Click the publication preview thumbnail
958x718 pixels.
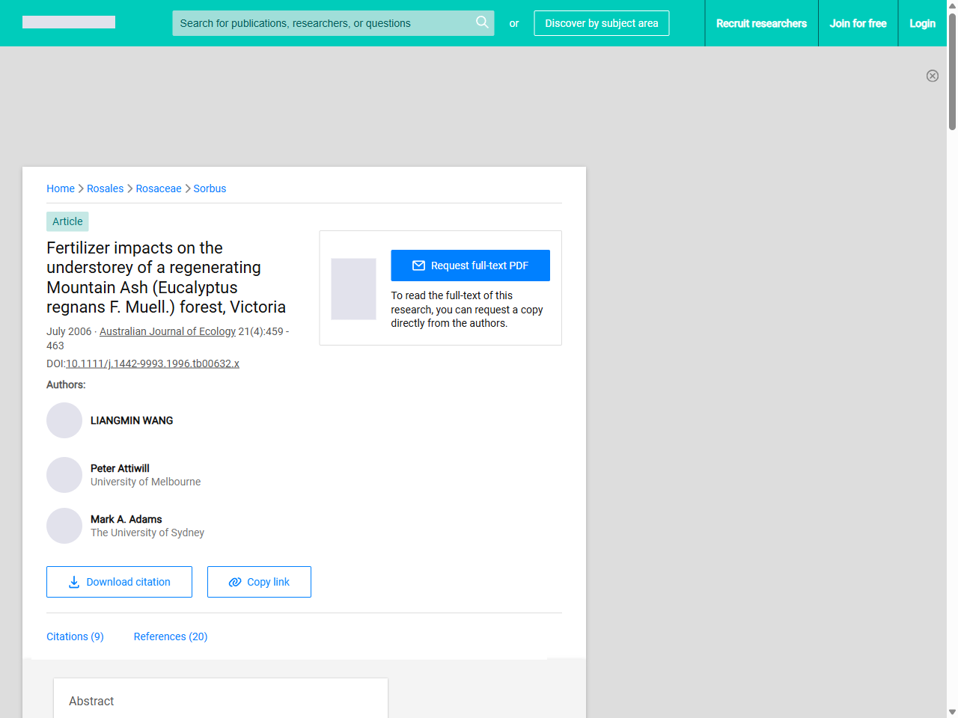coord(353,289)
